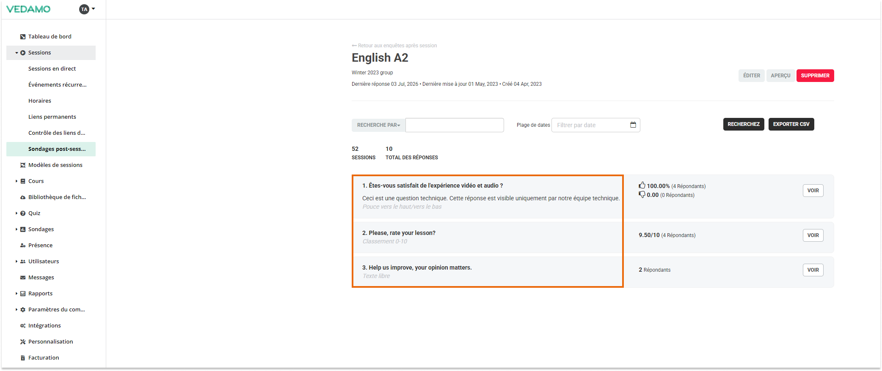Click the Quiz question-mark icon

coord(23,213)
